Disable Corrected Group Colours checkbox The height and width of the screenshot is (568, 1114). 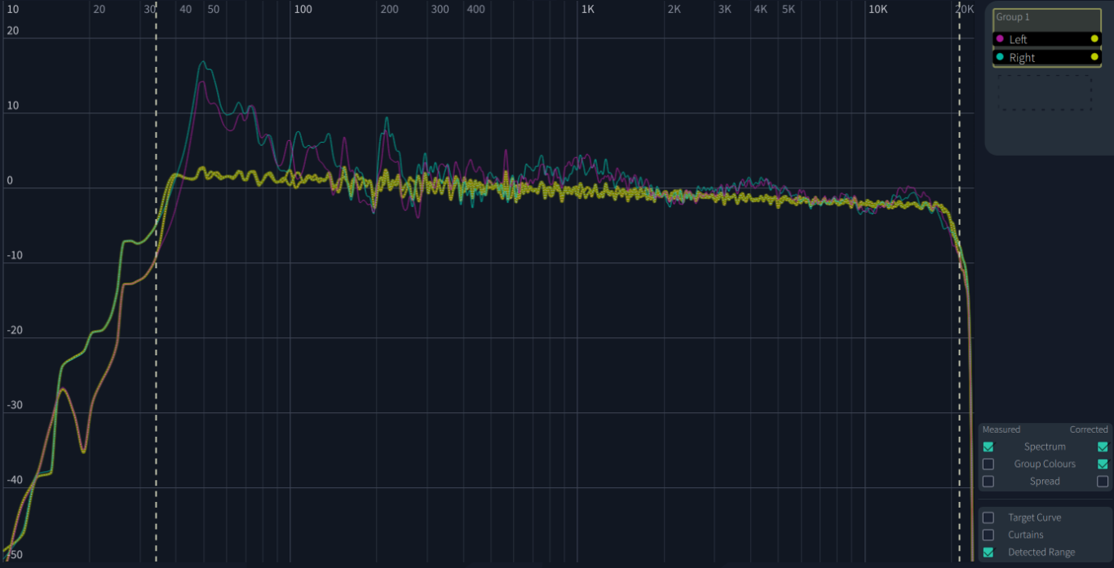point(1103,464)
